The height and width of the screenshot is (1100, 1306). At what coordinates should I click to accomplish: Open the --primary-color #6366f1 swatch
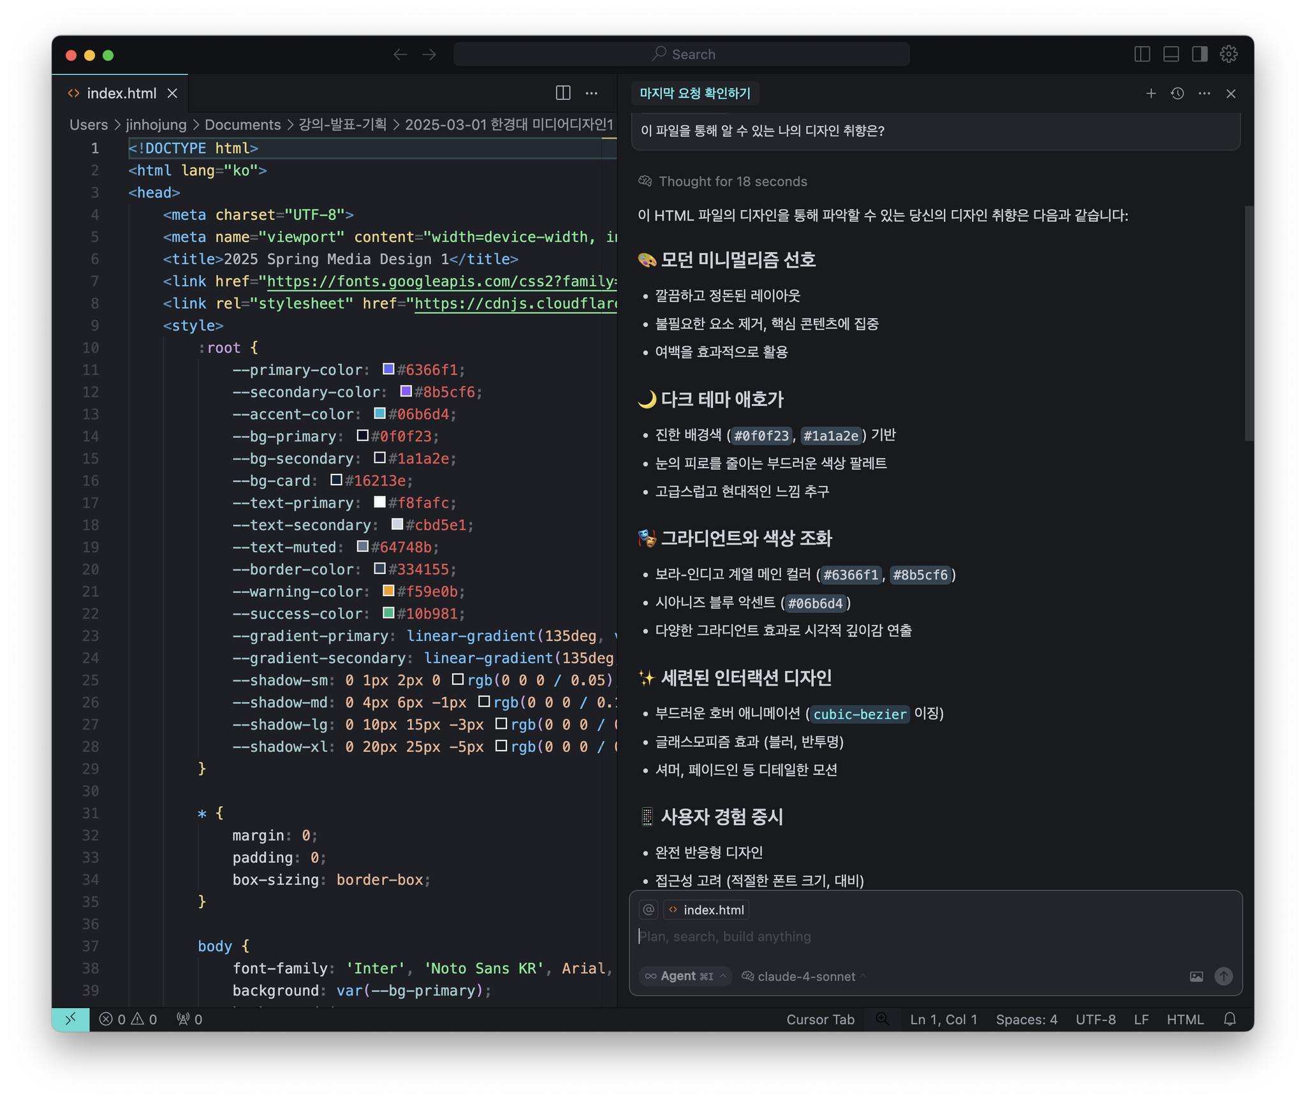pyautogui.click(x=388, y=369)
